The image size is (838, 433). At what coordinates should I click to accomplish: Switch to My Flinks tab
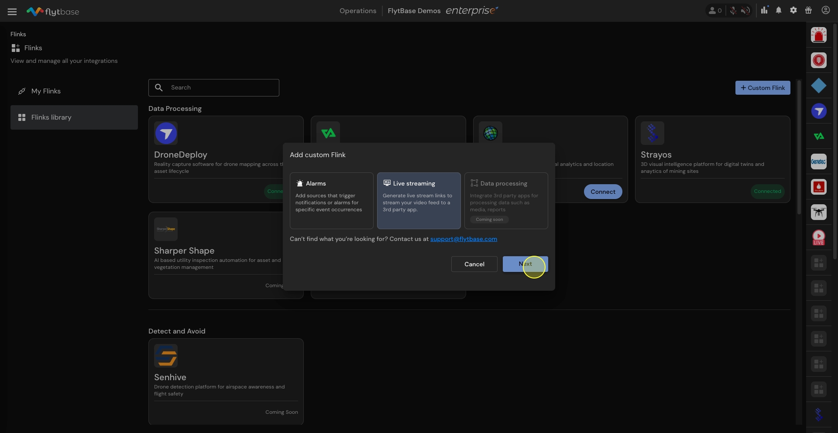(x=46, y=91)
